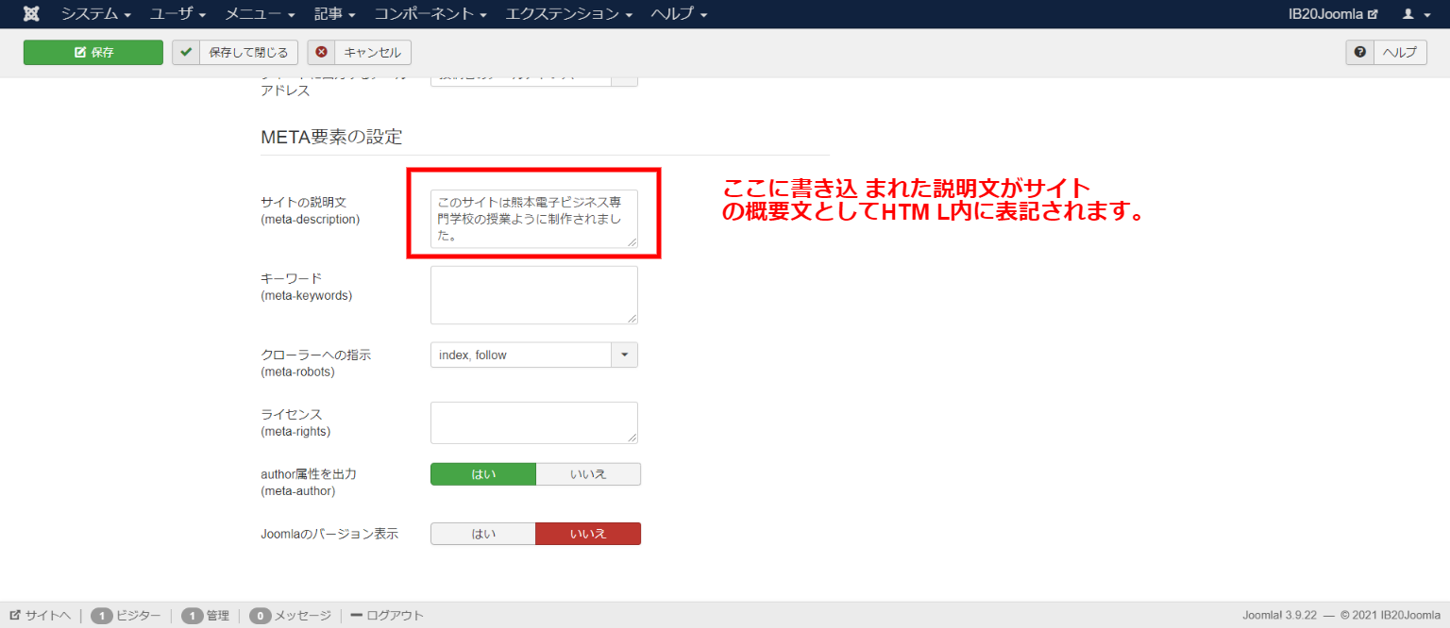Image resolution: width=1450 pixels, height=628 pixels.
Task: Open the コンポーネント menu
Action: (x=430, y=14)
